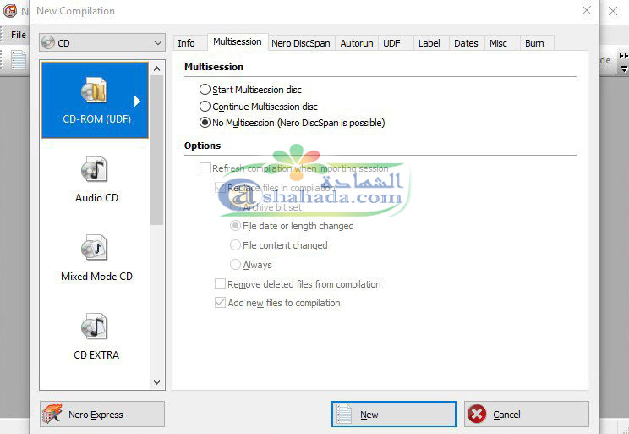Select the CD EXTRA compilation icon

[94, 327]
